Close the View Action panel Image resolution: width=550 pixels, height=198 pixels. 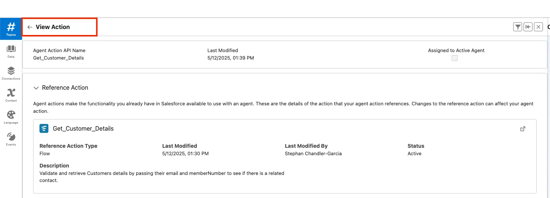tap(538, 27)
